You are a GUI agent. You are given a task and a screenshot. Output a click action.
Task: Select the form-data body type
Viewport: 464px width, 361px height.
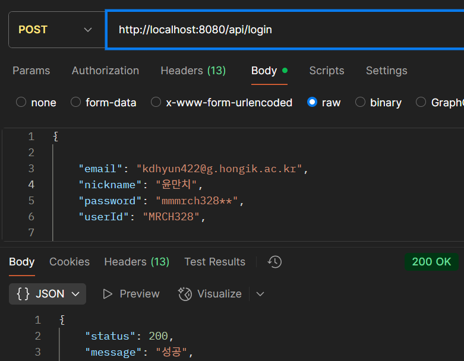point(103,102)
